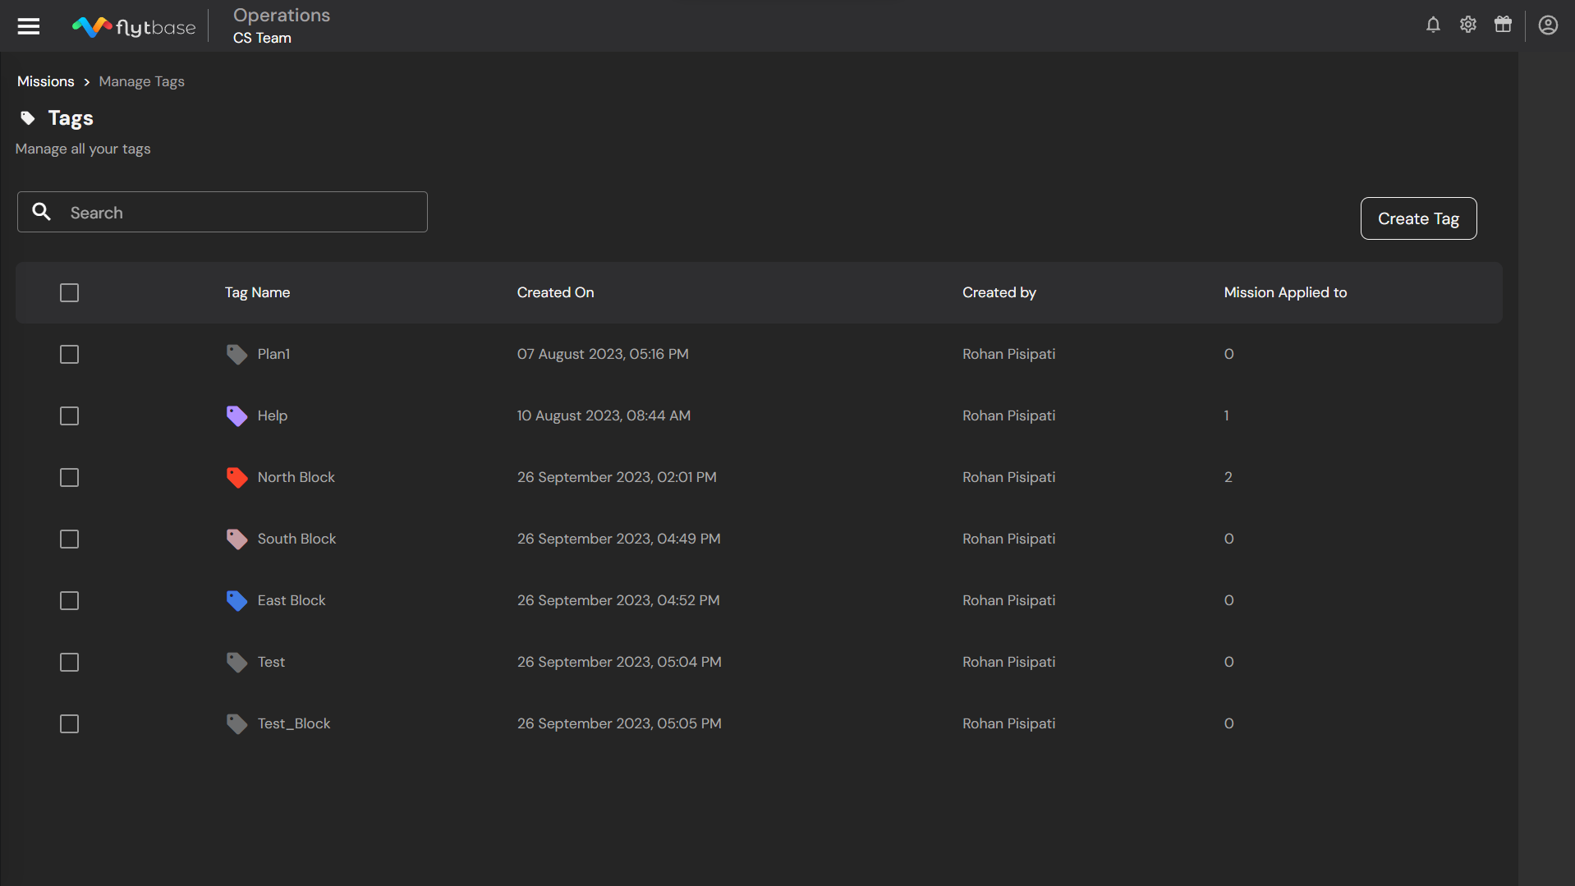The image size is (1575, 886).
Task: Click the Created On column header
Action: 555,293
